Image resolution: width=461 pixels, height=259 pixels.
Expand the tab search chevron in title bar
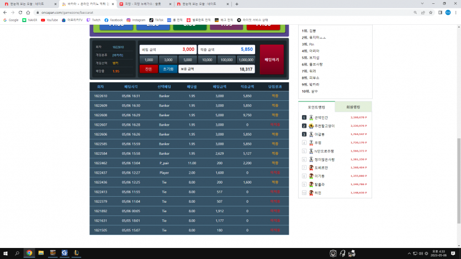pos(422,4)
